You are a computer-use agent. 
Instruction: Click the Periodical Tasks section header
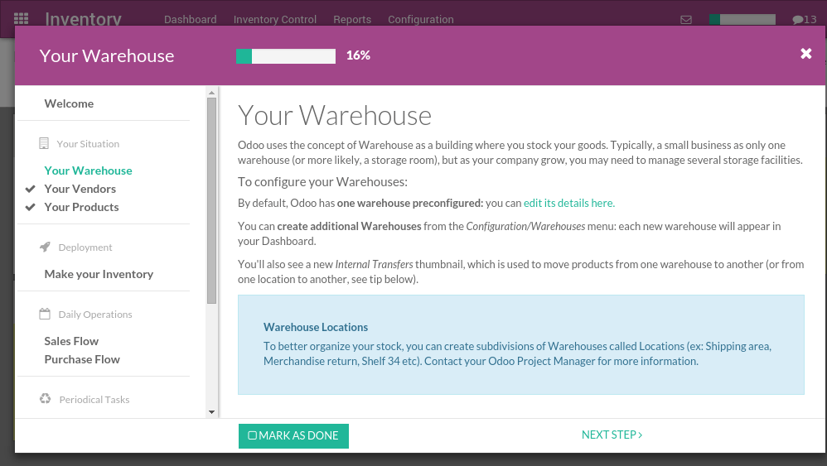pyautogui.click(x=94, y=400)
